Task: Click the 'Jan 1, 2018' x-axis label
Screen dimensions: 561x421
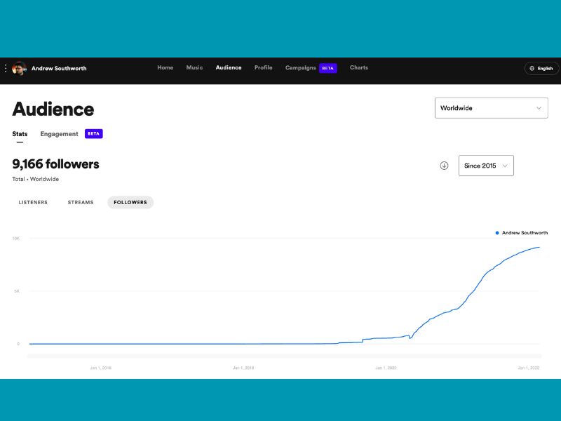Action: (x=243, y=368)
